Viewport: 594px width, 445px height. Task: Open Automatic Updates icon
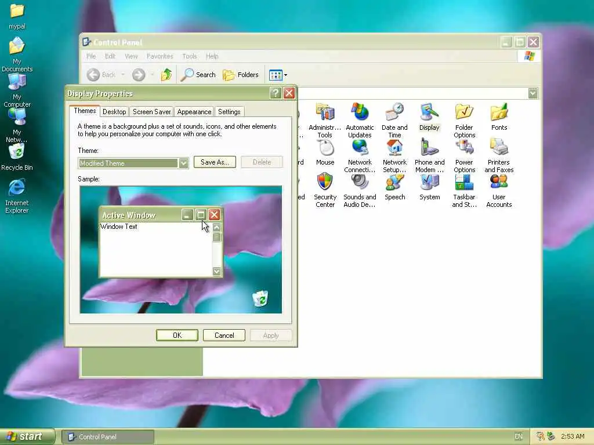360,121
